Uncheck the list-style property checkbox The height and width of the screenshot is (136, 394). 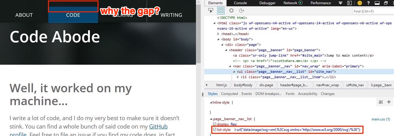click(214, 130)
